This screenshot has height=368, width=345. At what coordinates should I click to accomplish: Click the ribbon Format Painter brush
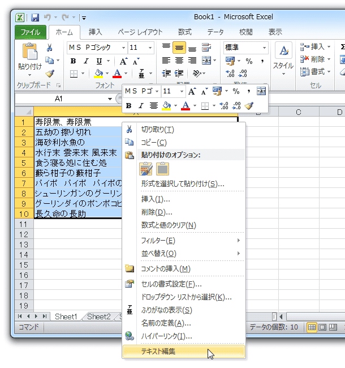pyautogui.click(x=50, y=74)
